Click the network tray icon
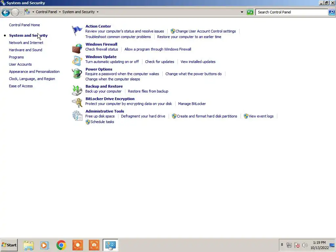This screenshot has width=336, height=252. coord(289,245)
